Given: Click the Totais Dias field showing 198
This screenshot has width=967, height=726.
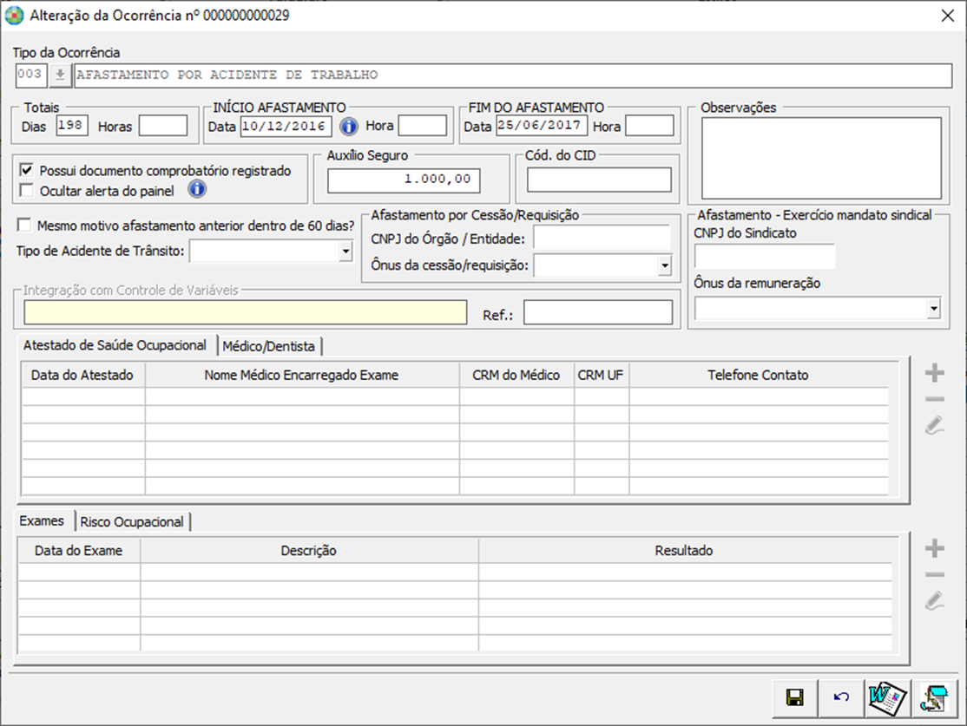Looking at the screenshot, I should pyautogui.click(x=72, y=125).
